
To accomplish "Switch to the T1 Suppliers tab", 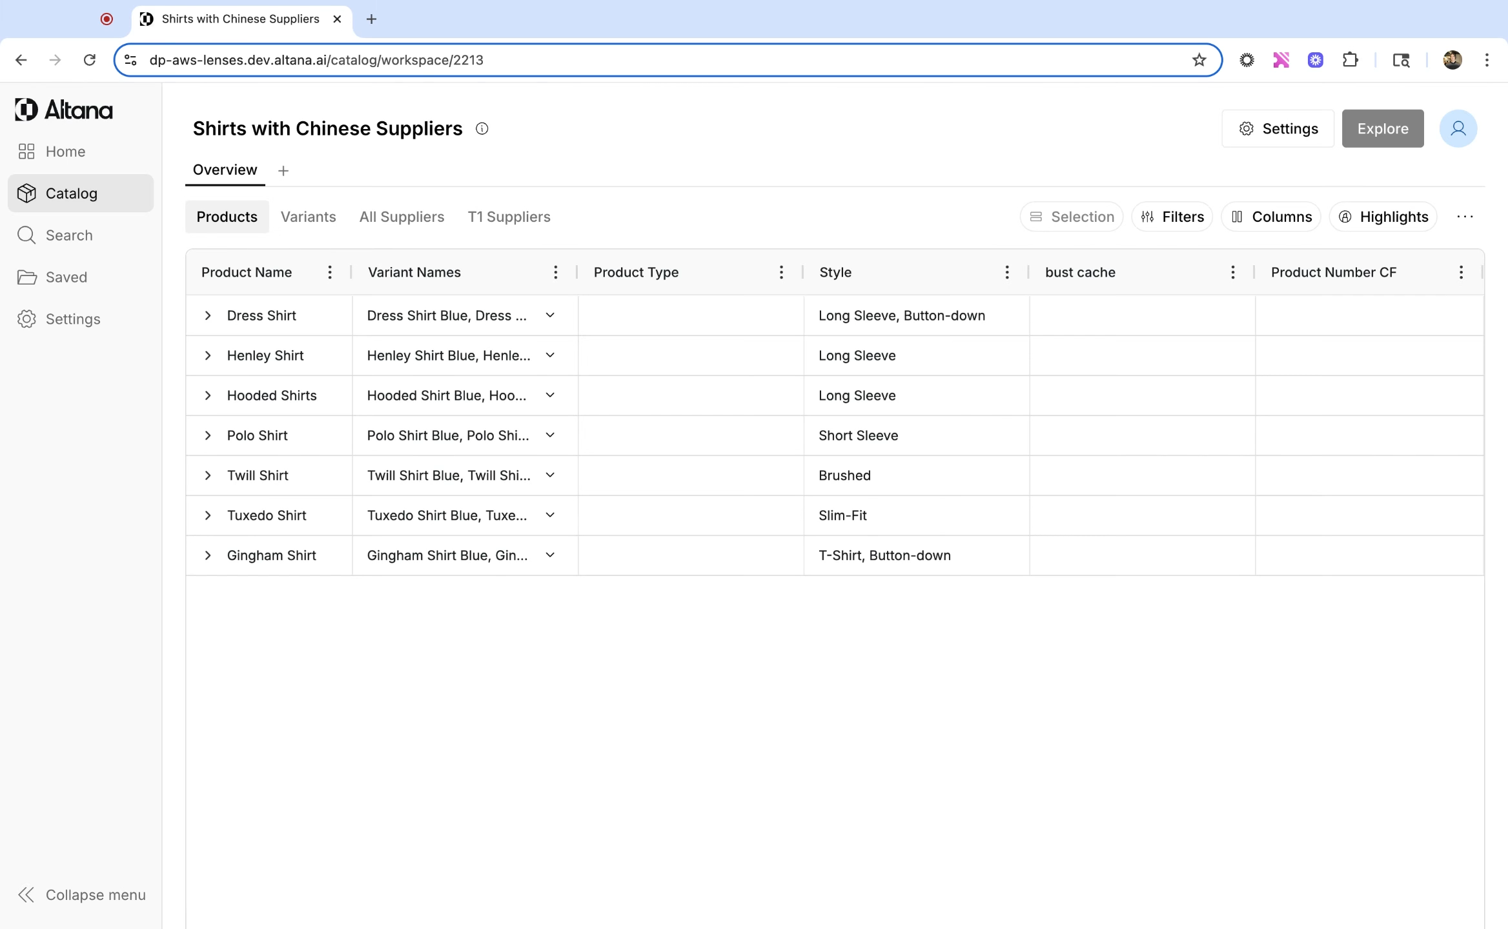I will (509, 217).
